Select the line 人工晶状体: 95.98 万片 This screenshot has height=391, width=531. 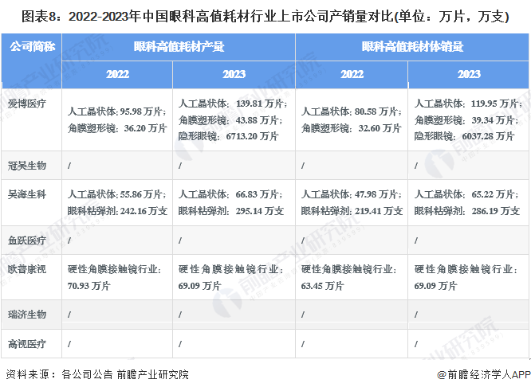click(x=117, y=111)
